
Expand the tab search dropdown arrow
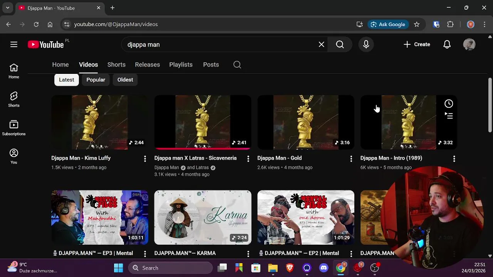click(x=7, y=8)
